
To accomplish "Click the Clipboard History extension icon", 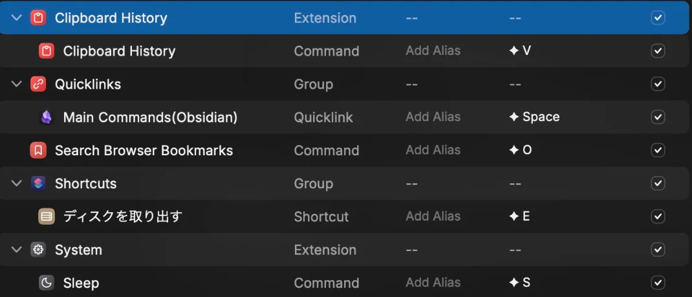I will tap(38, 18).
